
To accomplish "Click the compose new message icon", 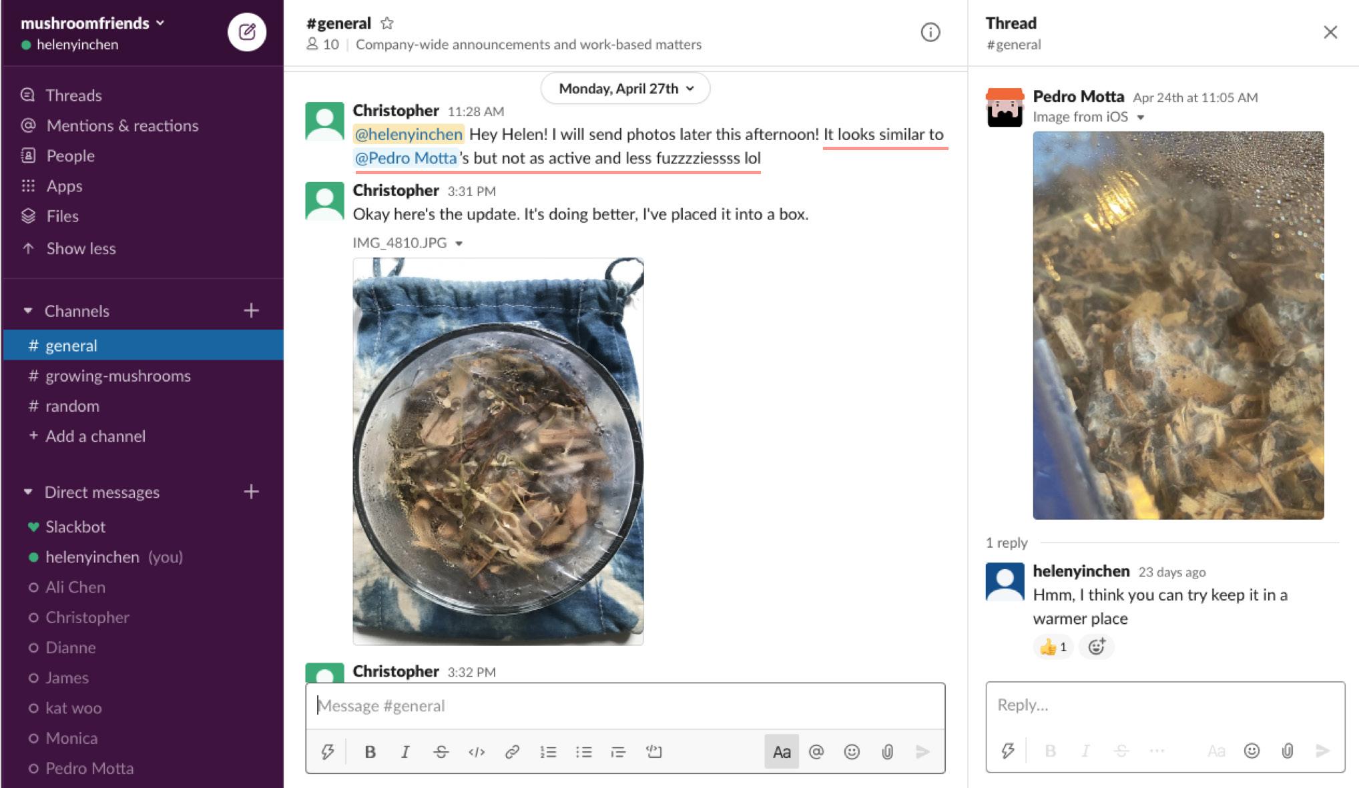I will point(246,32).
